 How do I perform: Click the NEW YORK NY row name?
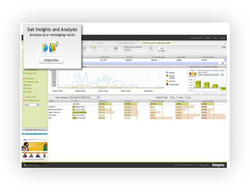pos(54,113)
